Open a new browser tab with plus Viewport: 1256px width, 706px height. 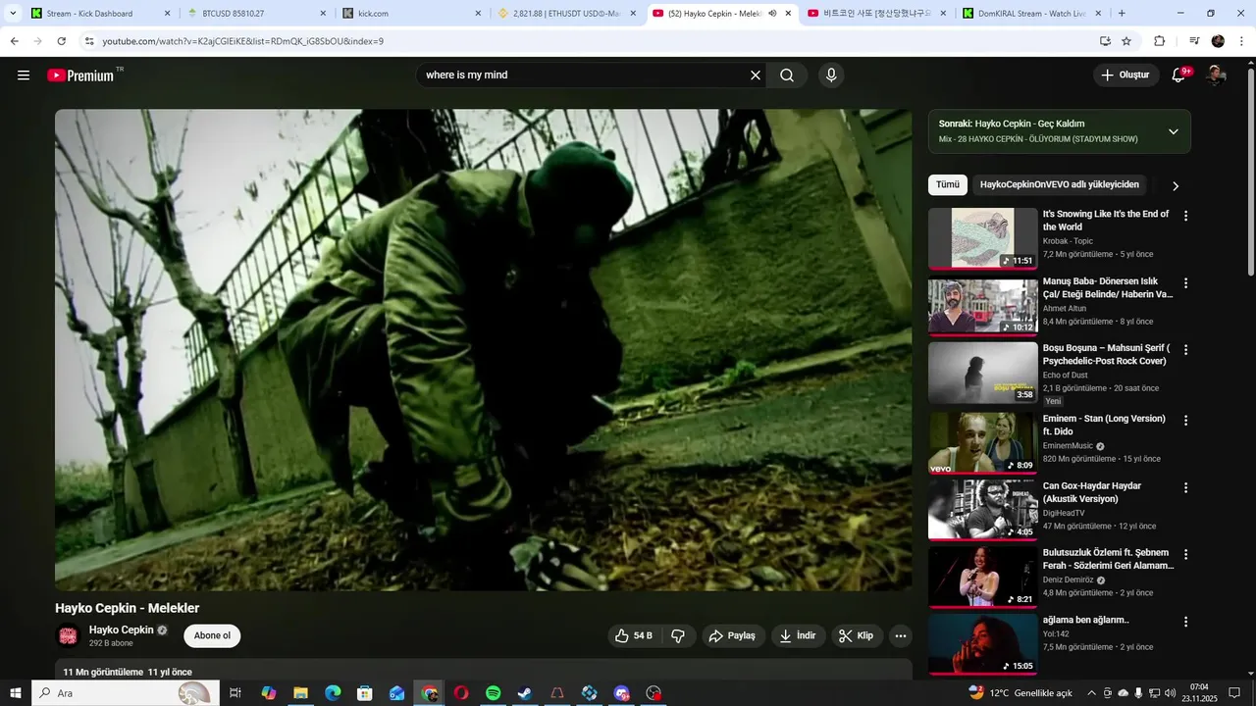(1122, 14)
